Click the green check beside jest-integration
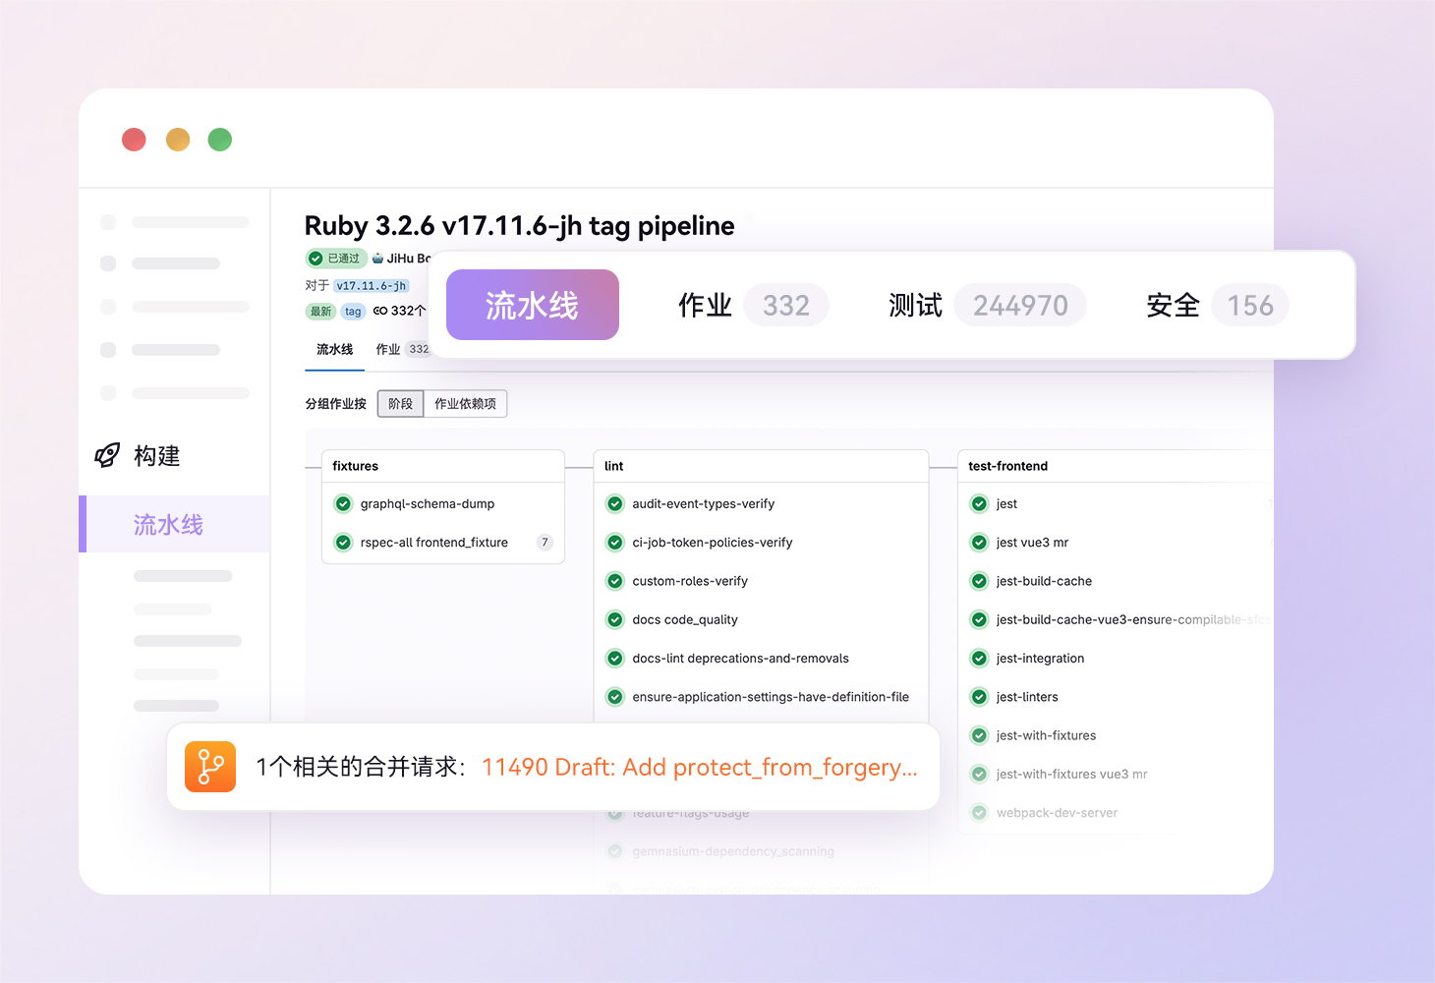The image size is (1435, 983). pos(979,659)
